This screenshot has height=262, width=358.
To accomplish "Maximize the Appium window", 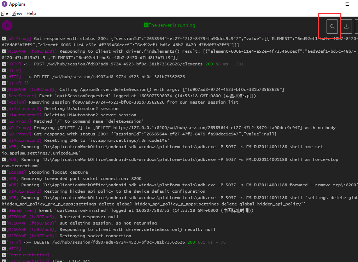I will coord(347,4).
